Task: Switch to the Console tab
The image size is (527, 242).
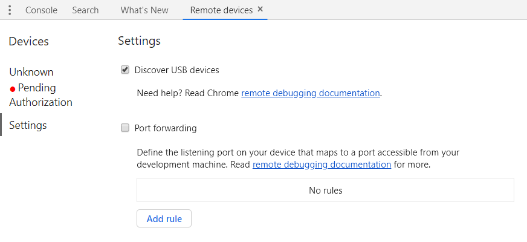Action: click(41, 10)
